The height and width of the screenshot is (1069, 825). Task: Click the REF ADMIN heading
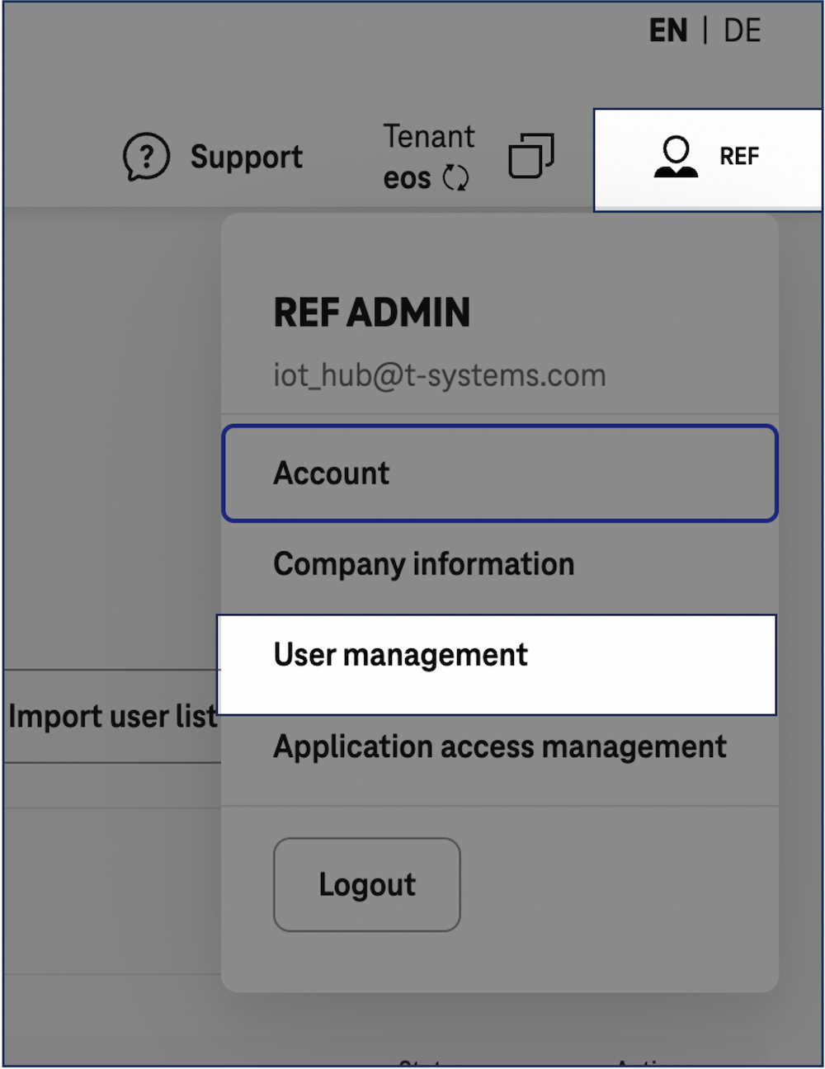point(372,313)
